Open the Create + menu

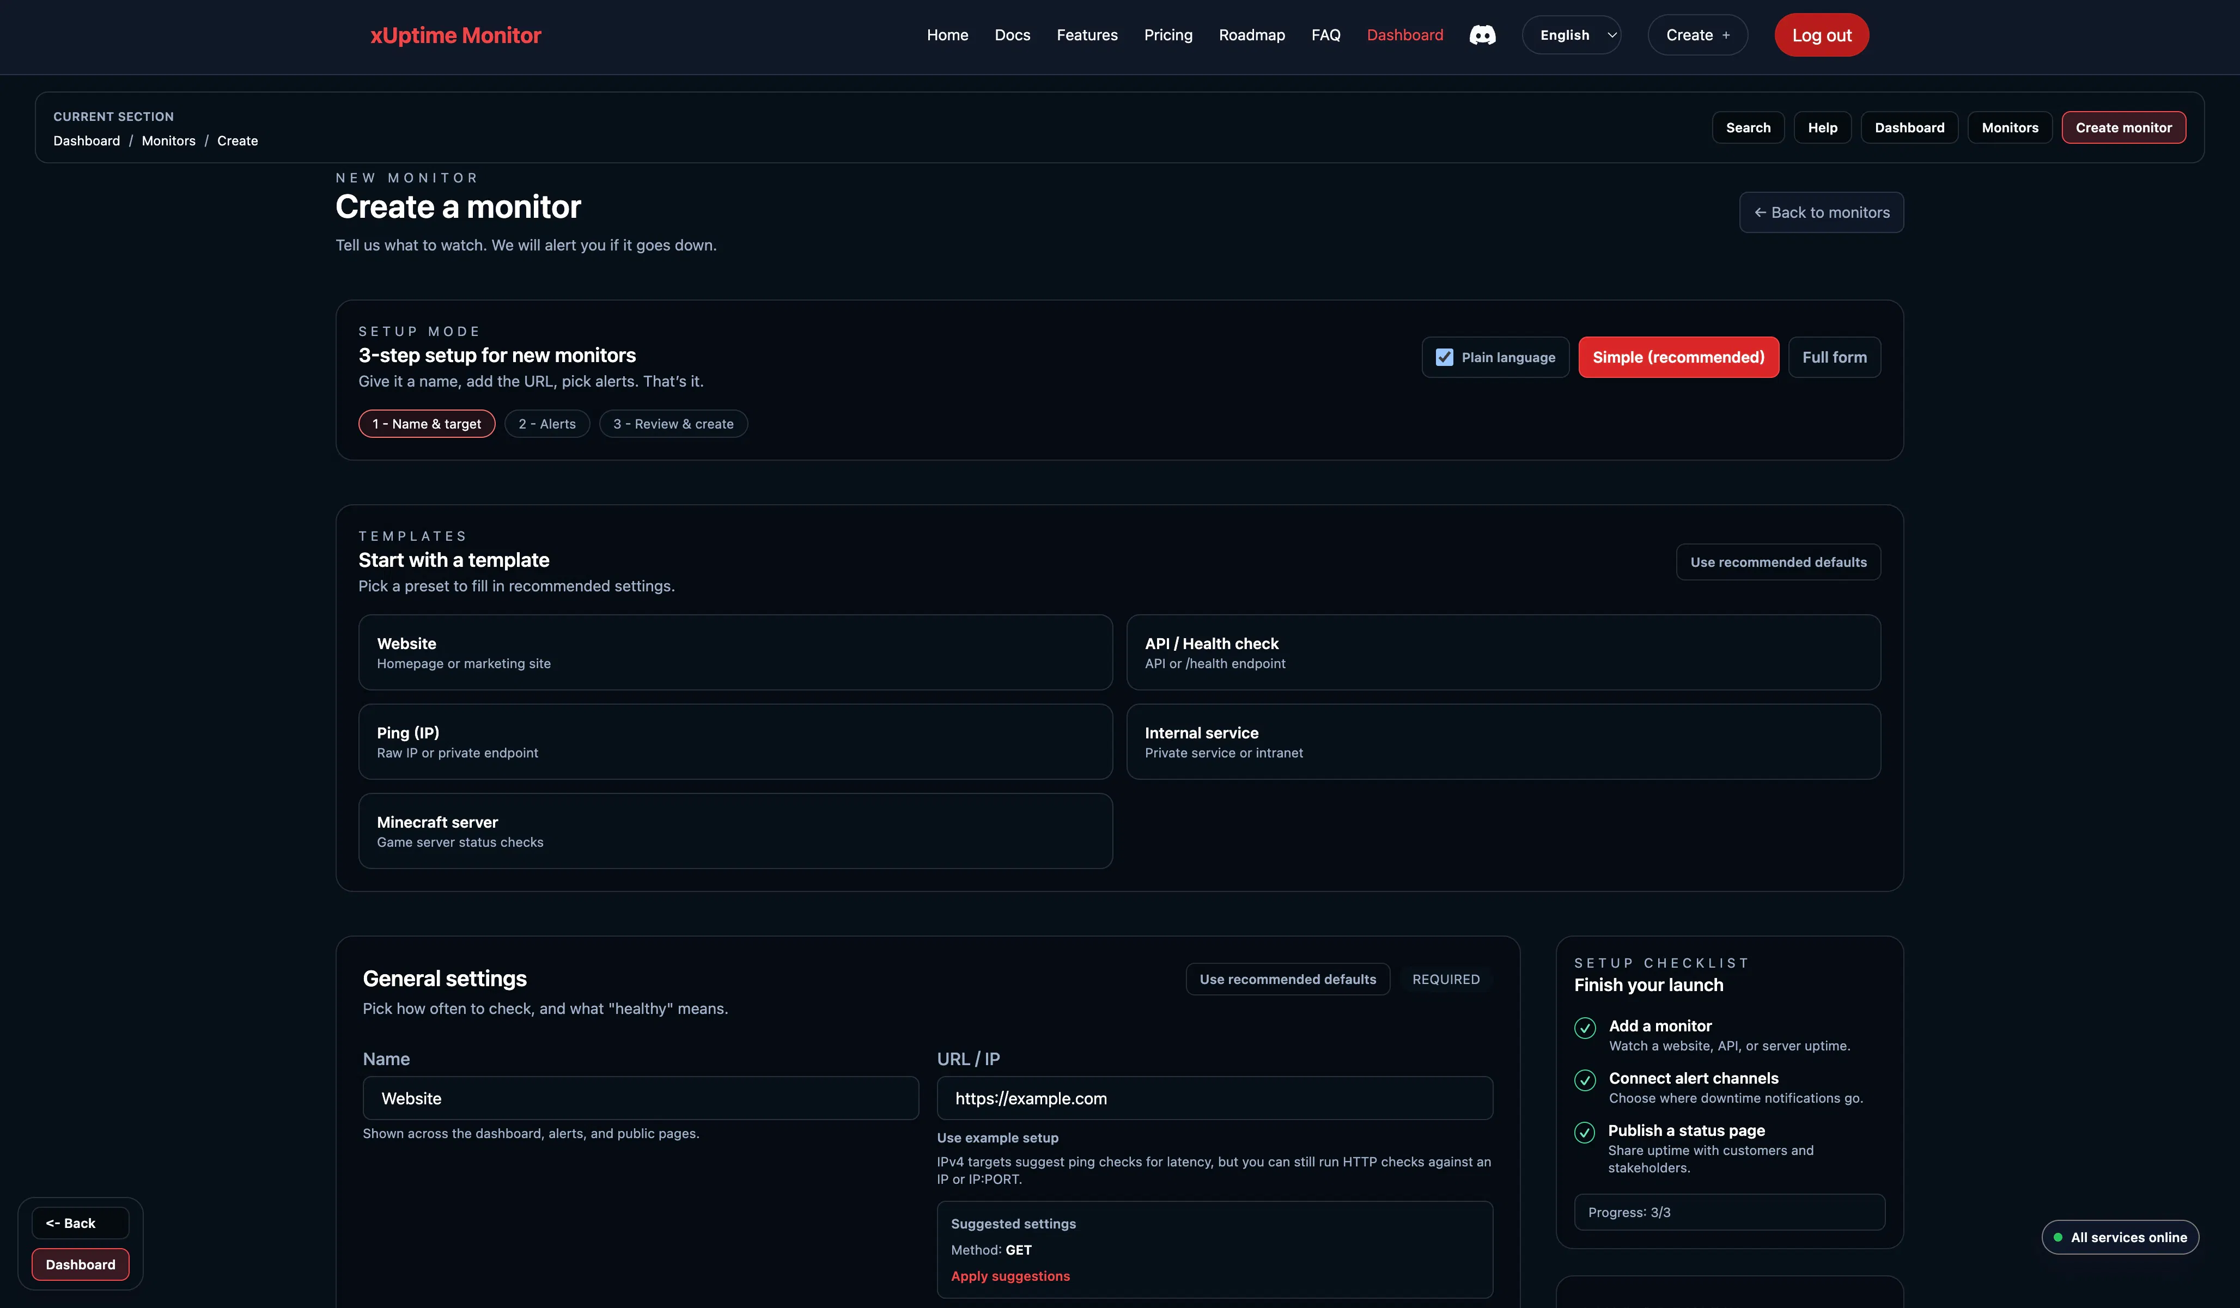click(x=1697, y=35)
